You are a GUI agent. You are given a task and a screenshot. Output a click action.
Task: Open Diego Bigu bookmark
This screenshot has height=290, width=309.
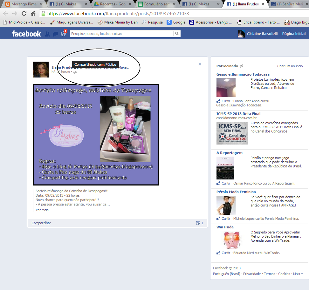tap(296, 22)
